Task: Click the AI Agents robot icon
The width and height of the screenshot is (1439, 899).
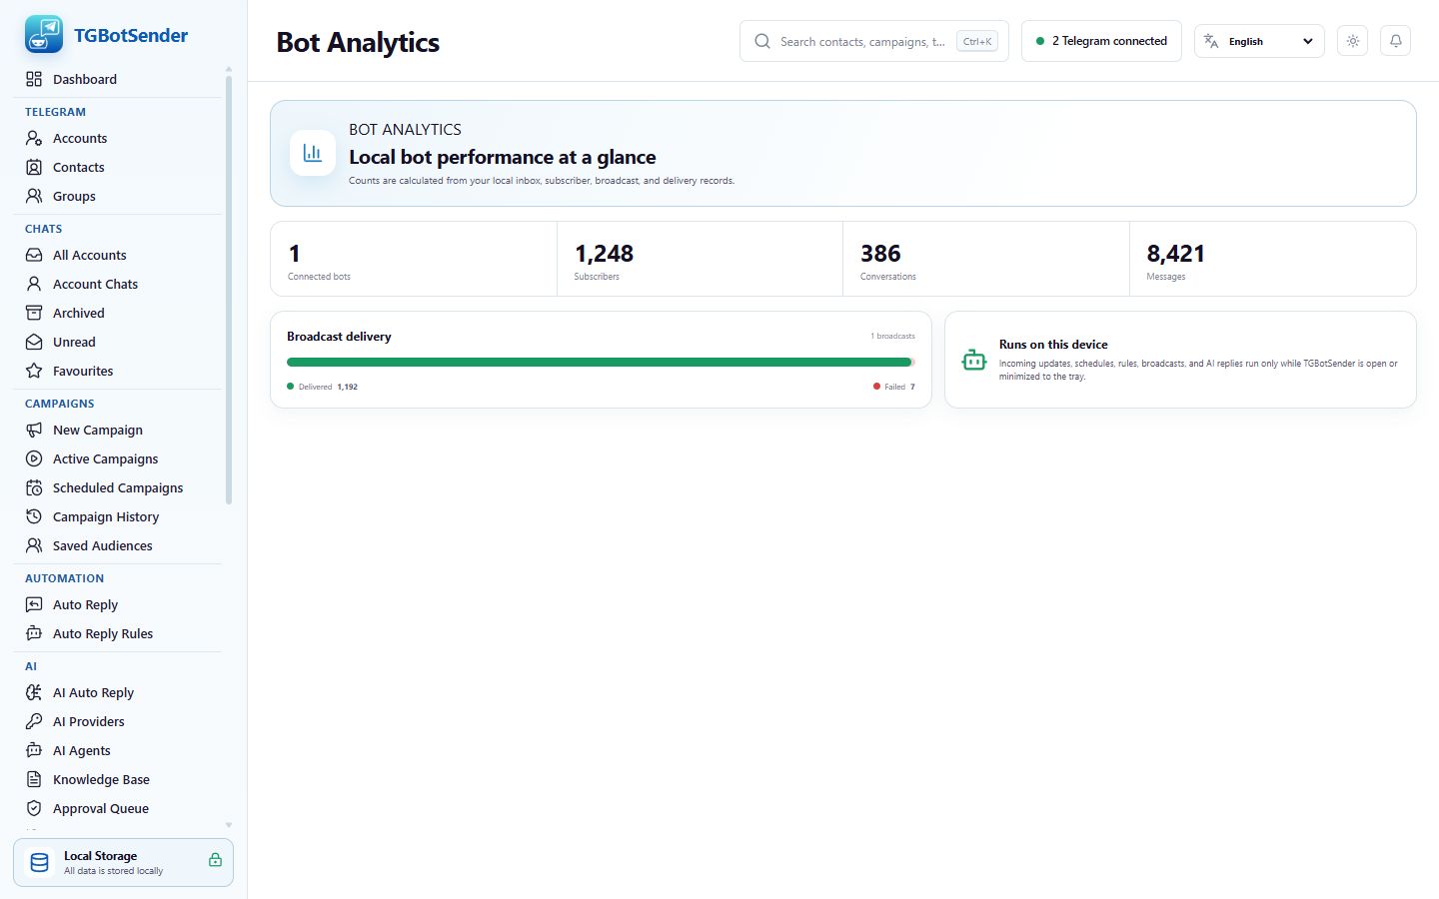Action: tap(34, 750)
